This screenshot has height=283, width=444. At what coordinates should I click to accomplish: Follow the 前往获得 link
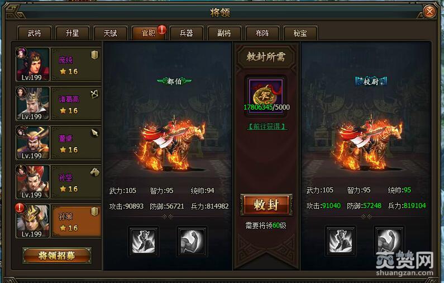point(267,126)
